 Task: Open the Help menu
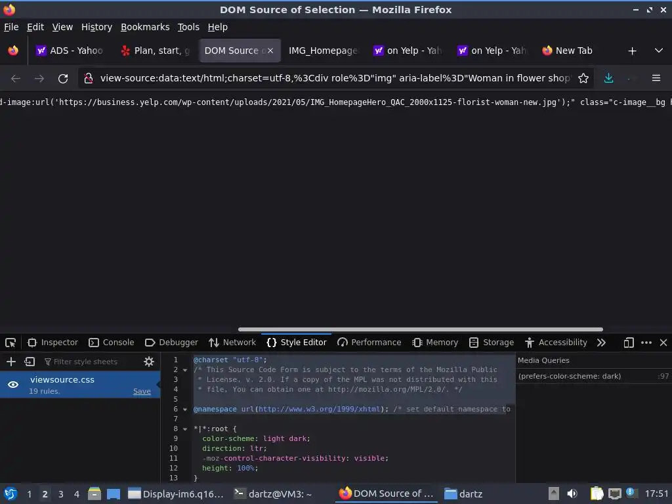(x=218, y=27)
